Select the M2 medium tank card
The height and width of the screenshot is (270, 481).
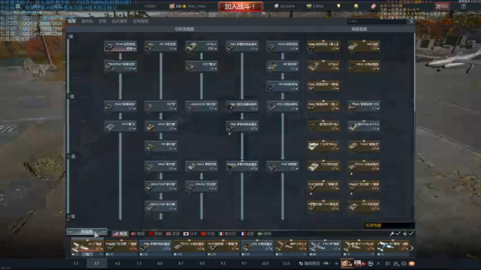point(161,46)
